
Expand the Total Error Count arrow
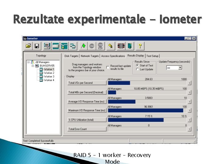click(x=189, y=129)
